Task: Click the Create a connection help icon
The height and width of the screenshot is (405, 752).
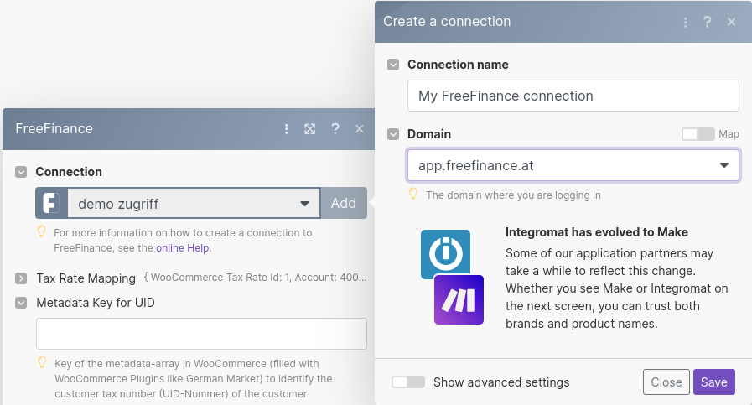Action: [708, 22]
